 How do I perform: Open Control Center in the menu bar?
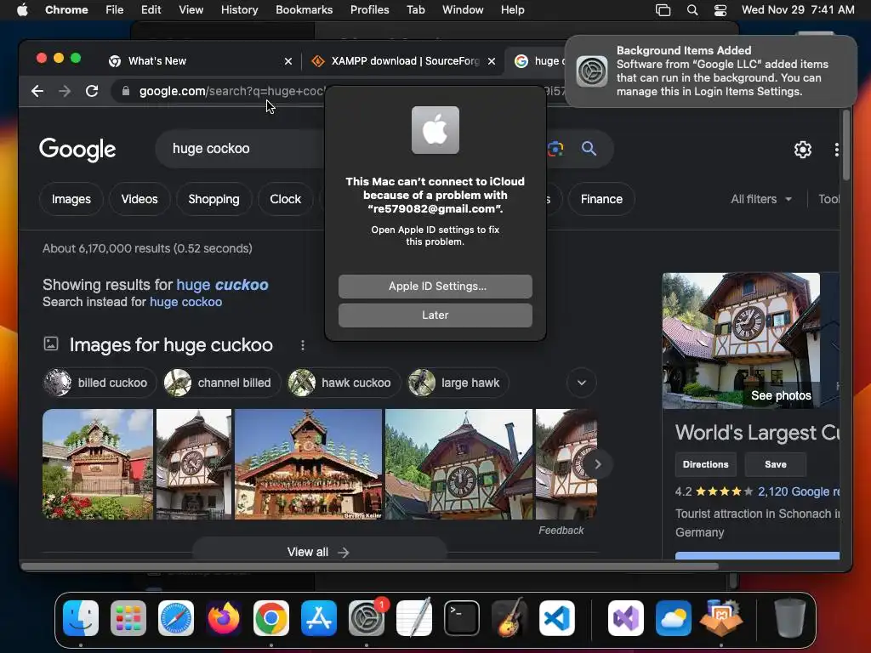pyautogui.click(x=720, y=10)
